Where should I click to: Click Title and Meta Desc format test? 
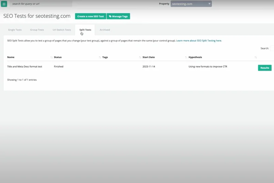[x=25, y=67]
